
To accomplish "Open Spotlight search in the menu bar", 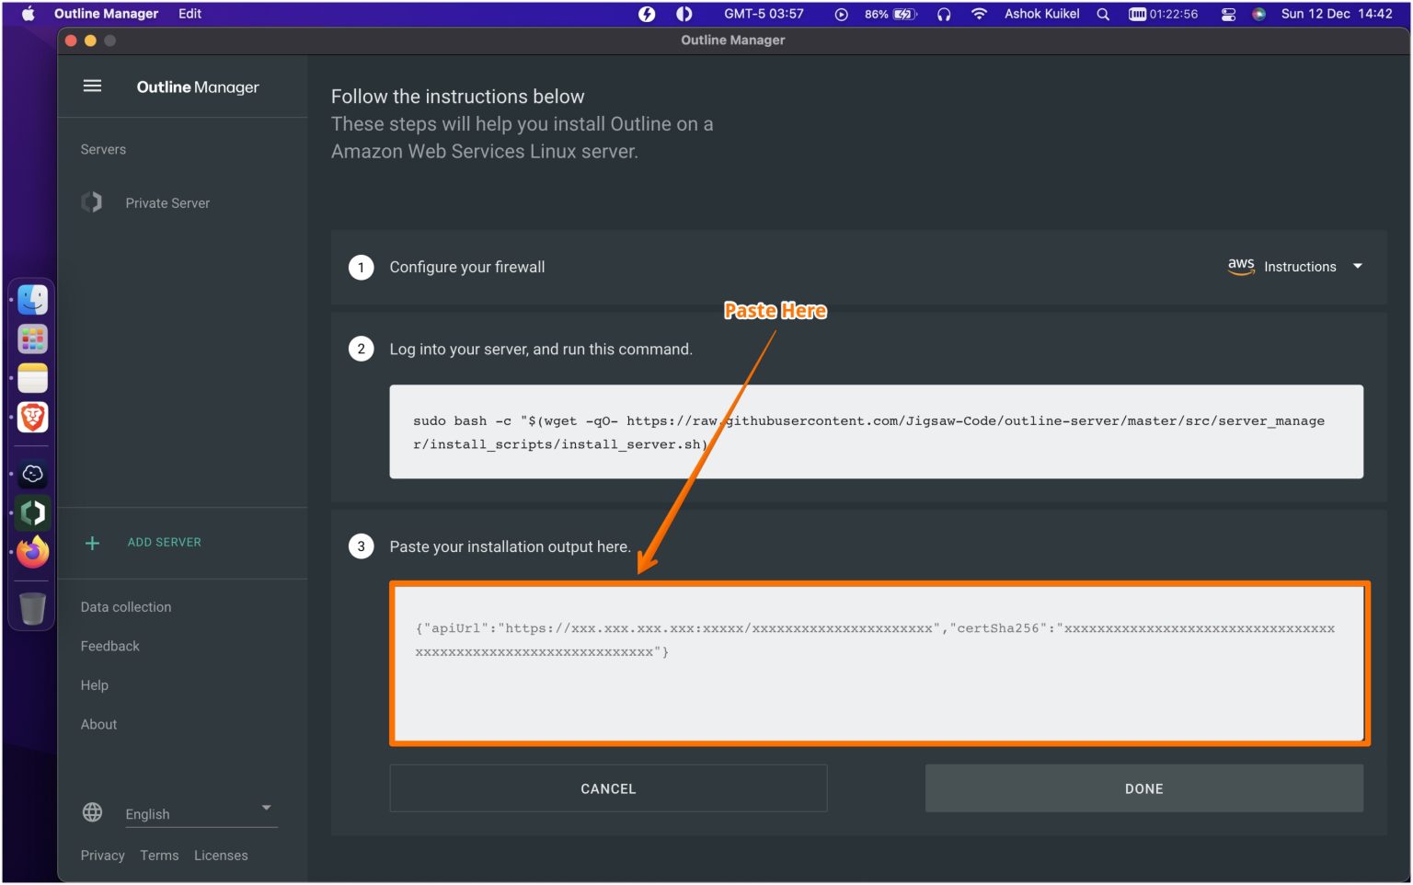I will 1102,14.
